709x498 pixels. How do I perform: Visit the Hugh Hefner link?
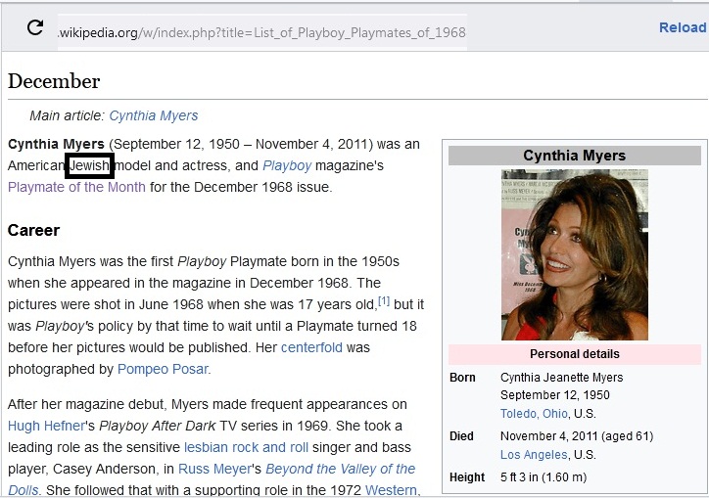(x=39, y=426)
